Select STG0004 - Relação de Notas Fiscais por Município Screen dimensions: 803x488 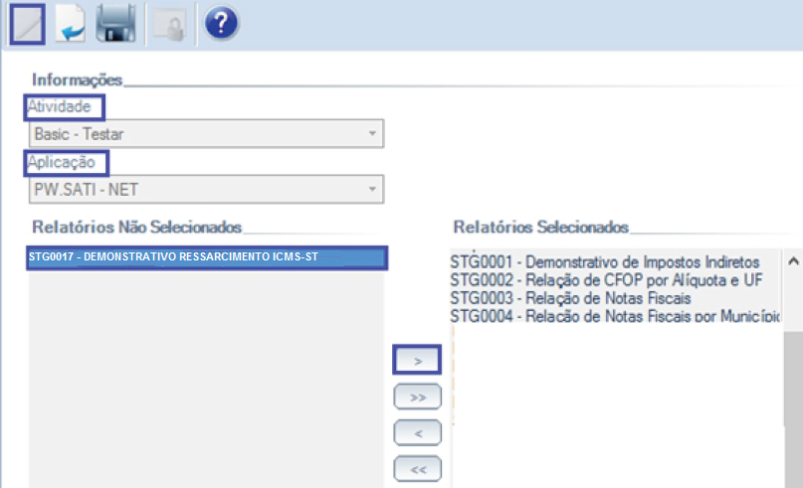(x=614, y=316)
